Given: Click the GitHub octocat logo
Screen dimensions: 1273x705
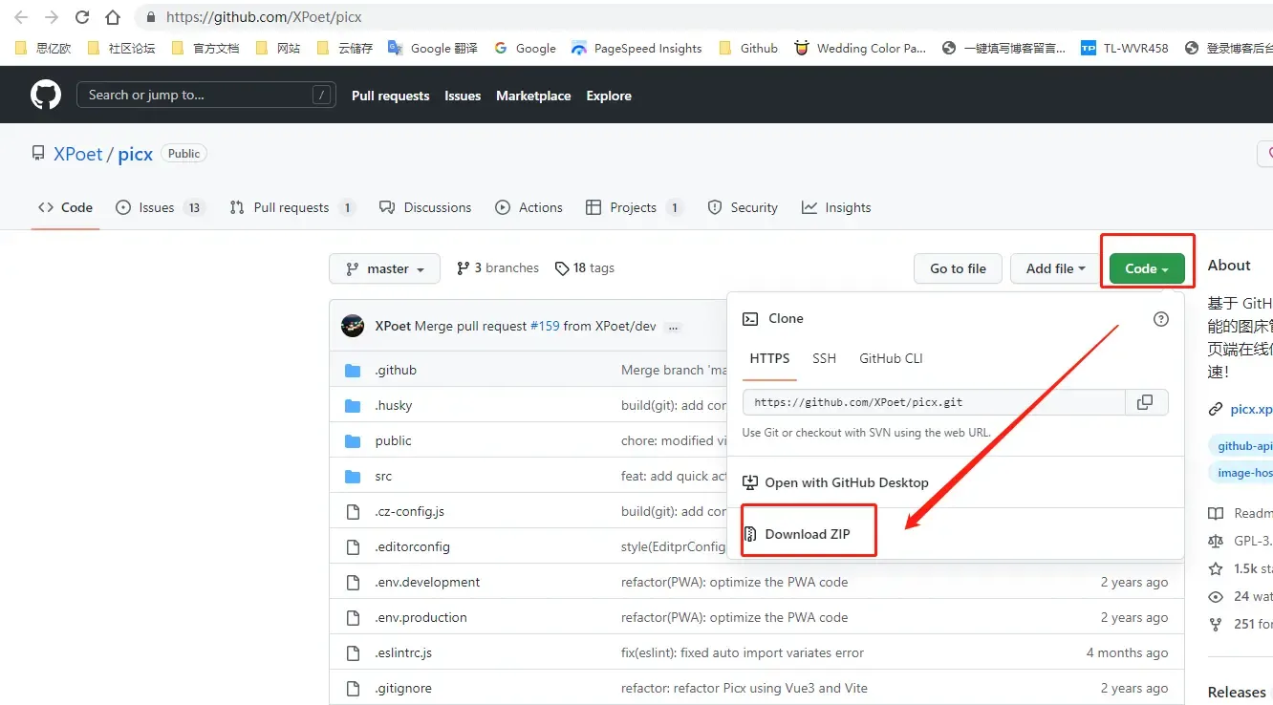Looking at the screenshot, I should tap(45, 95).
